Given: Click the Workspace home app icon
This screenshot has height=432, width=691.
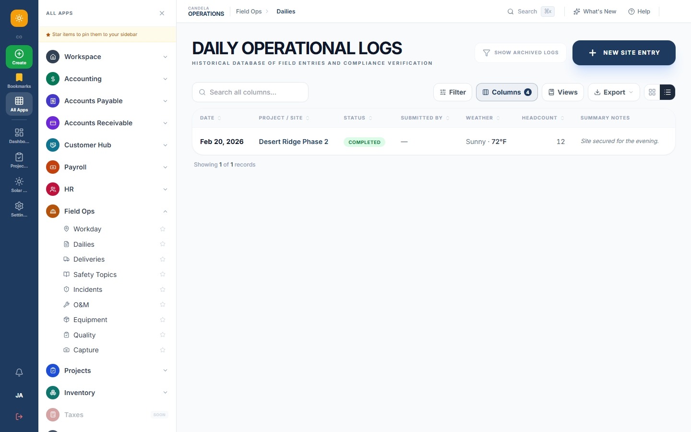Looking at the screenshot, I should coord(53,57).
